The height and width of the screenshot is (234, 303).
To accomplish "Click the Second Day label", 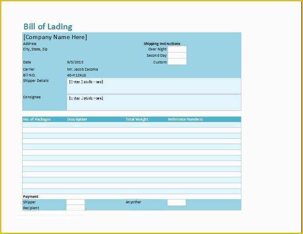I will [156, 55].
